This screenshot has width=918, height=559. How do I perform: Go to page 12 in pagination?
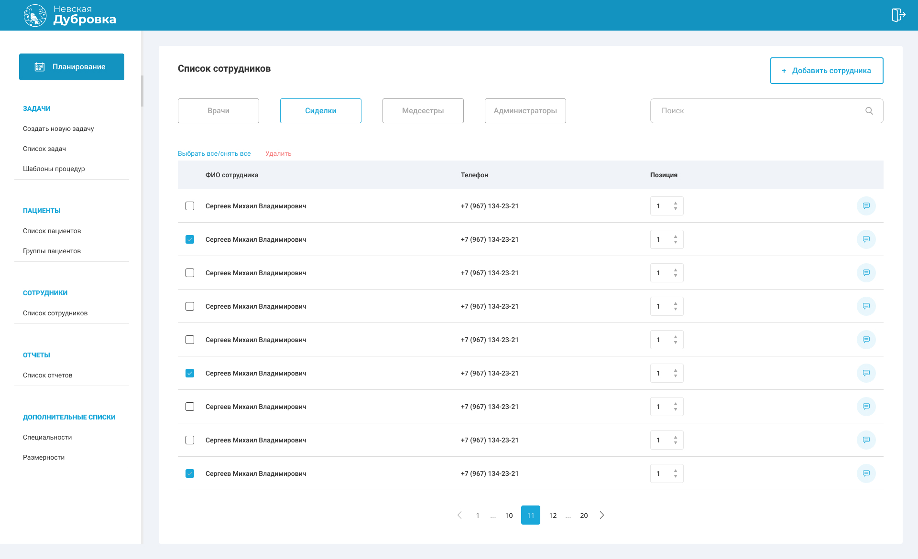point(553,516)
